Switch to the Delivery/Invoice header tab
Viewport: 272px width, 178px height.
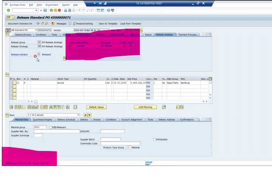pos(23,35)
